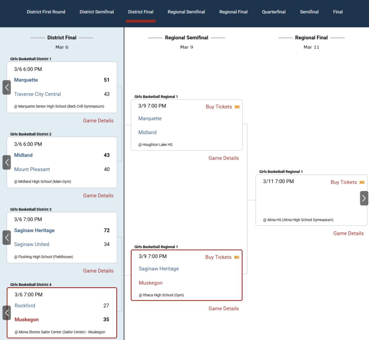Click left arrow beside Midland district game

click(x=6, y=162)
